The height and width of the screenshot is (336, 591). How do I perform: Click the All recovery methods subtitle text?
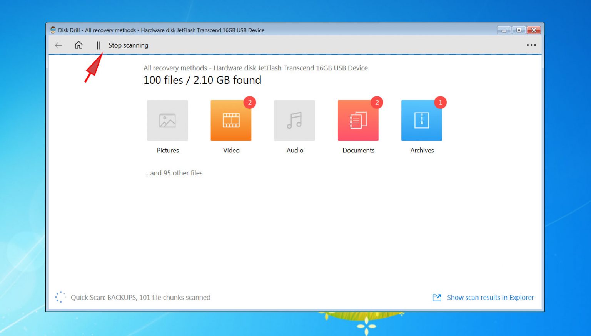(255, 68)
